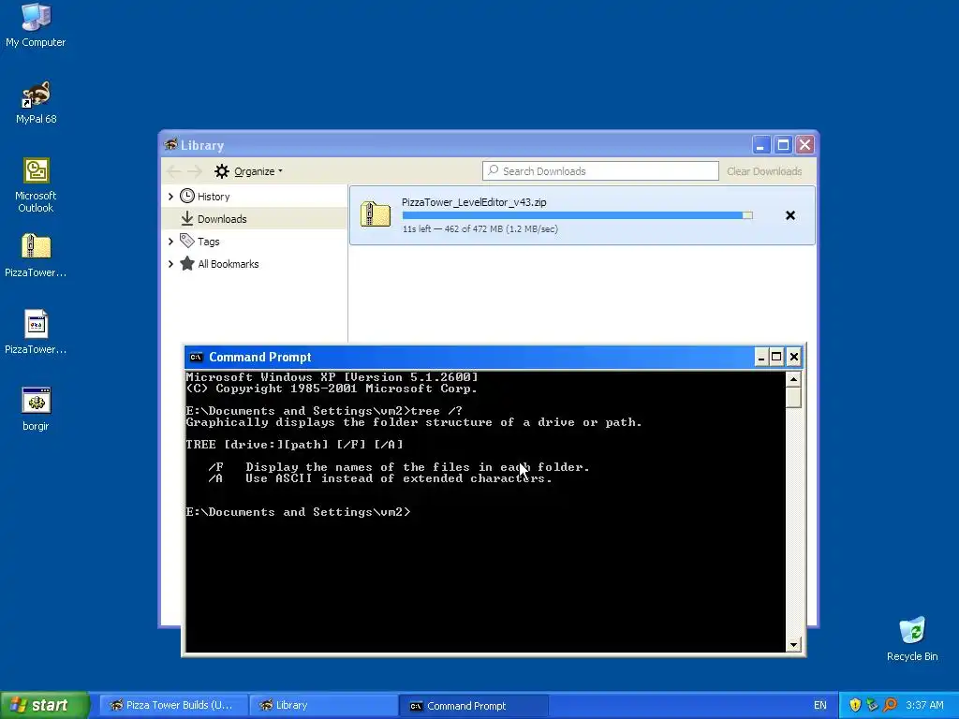This screenshot has width=959, height=719.
Task: Click the History clock icon
Action: pyautogui.click(x=187, y=196)
